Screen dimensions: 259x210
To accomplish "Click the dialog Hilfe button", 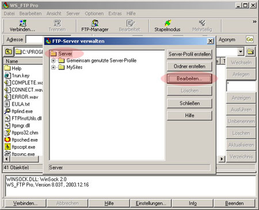I will [x=189, y=115].
